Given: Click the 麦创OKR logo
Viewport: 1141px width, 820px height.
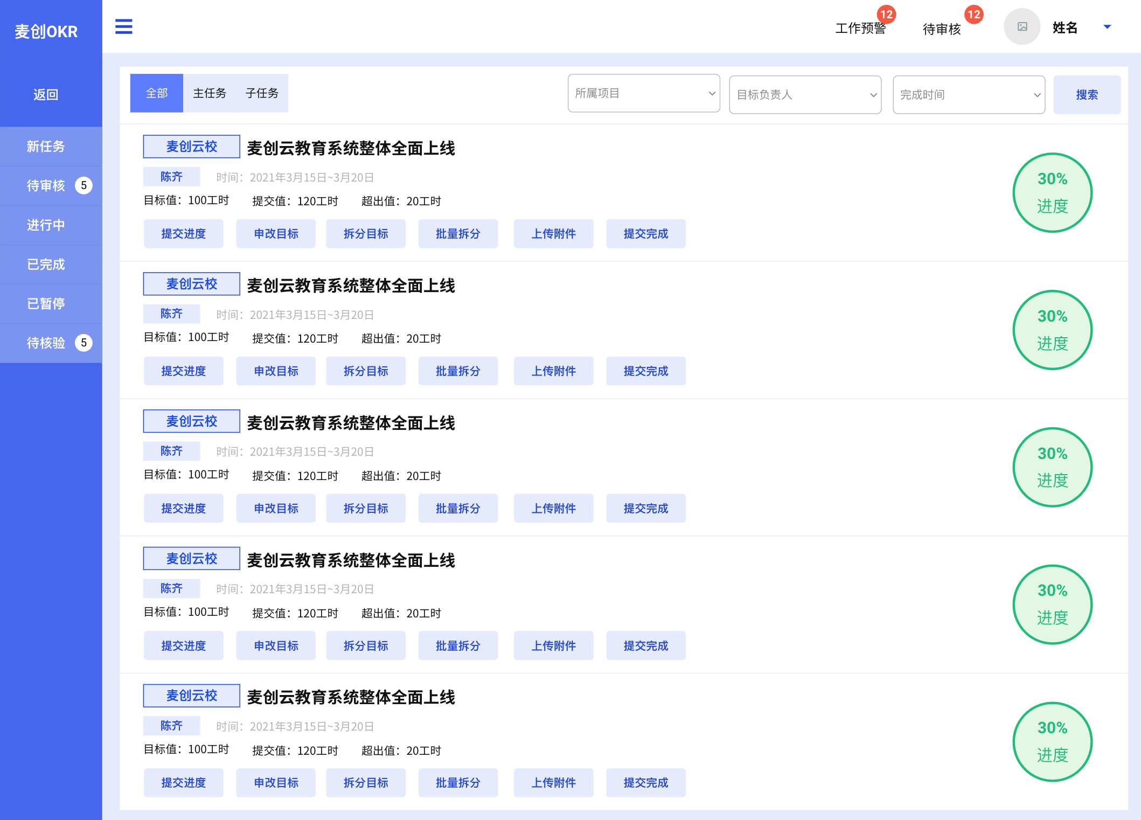Looking at the screenshot, I should point(46,31).
